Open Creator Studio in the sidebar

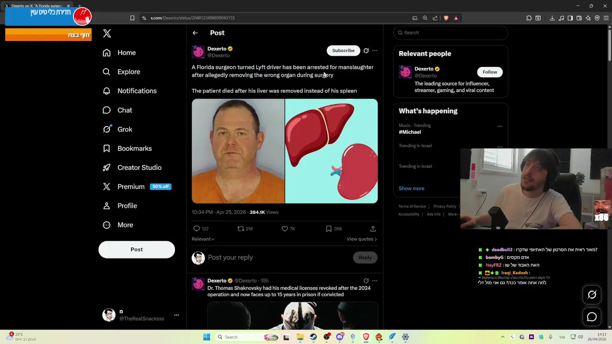click(x=132, y=168)
